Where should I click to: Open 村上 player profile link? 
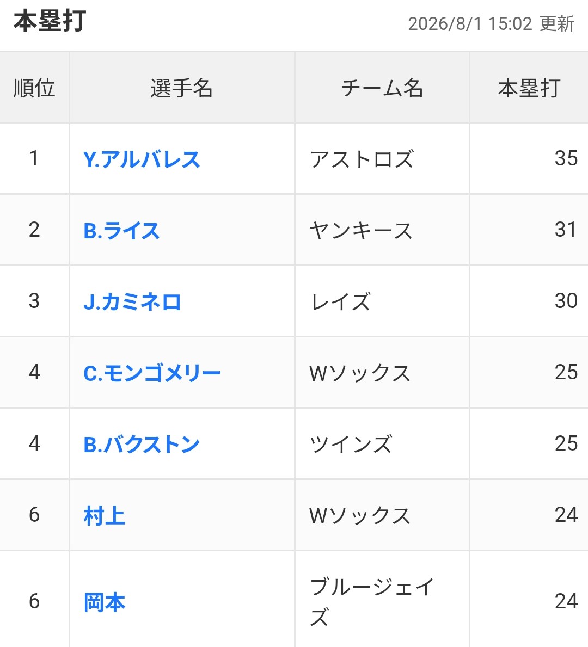coord(105,516)
